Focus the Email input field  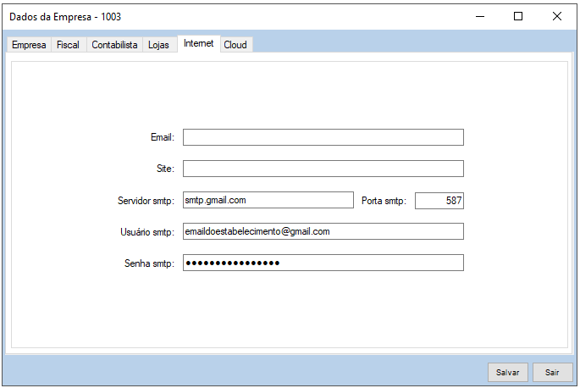(323, 137)
